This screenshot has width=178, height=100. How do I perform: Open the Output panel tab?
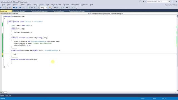point(2,95)
